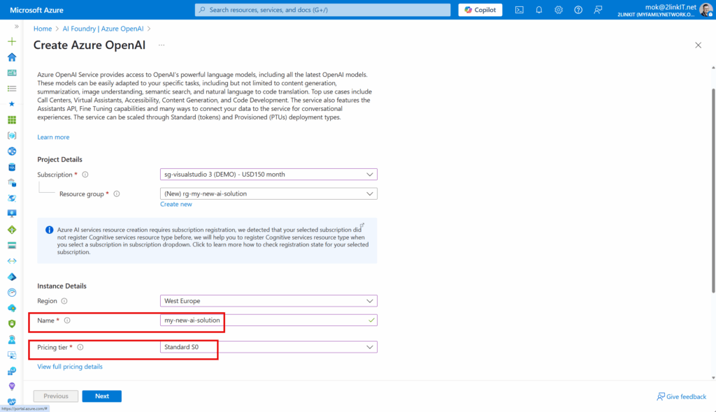Click info icon next to Subscription
The image size is (716, 412).
[x=85, y=175]
